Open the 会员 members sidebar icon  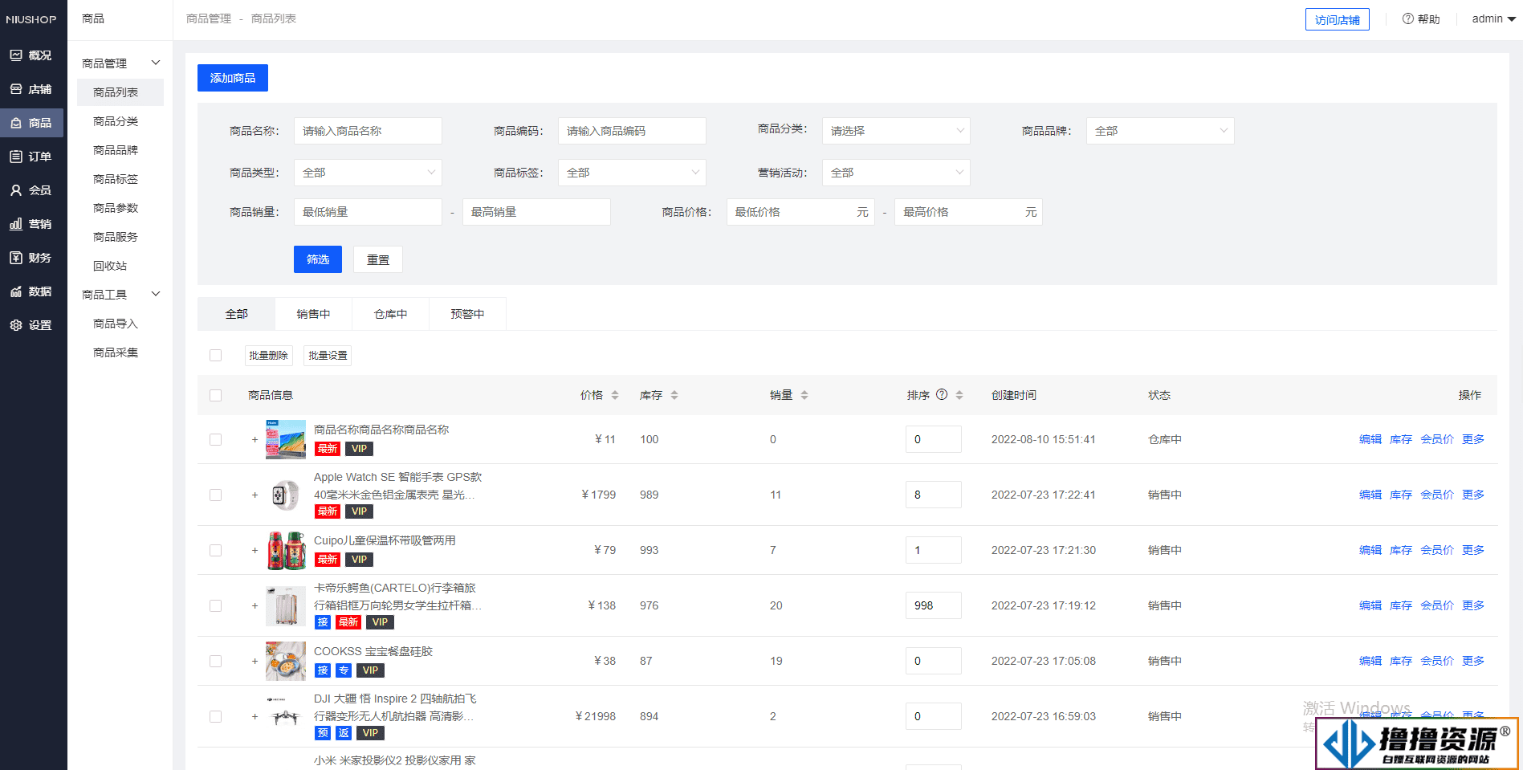(16, 190)
